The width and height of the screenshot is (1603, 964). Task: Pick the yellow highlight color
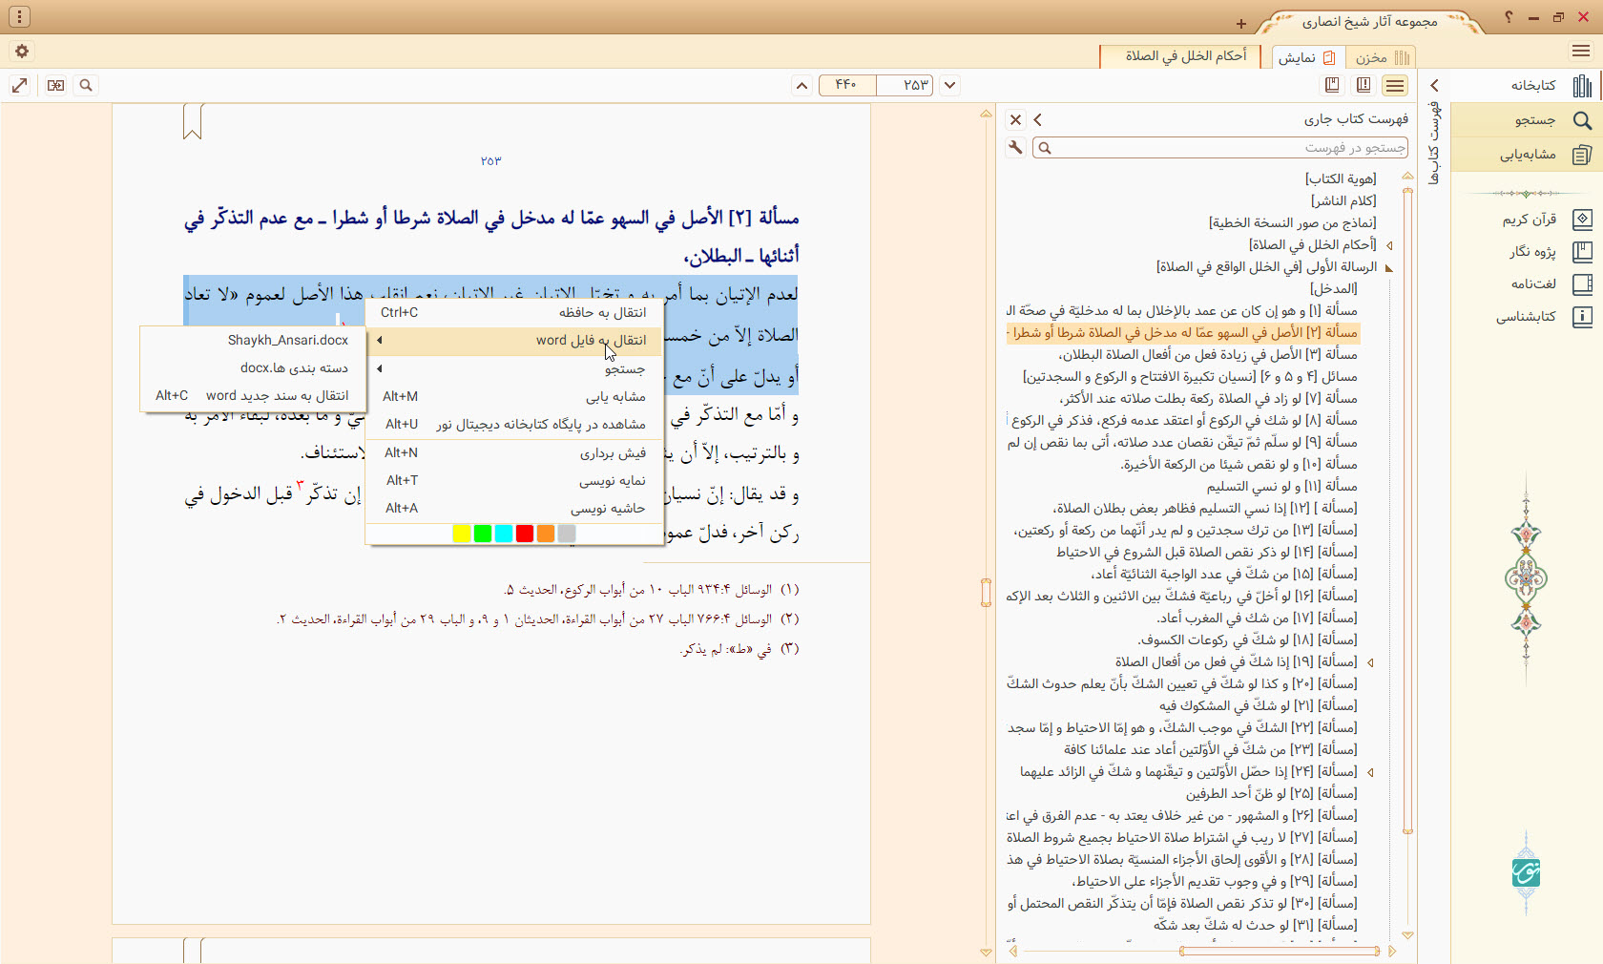(x=462, y=534)
